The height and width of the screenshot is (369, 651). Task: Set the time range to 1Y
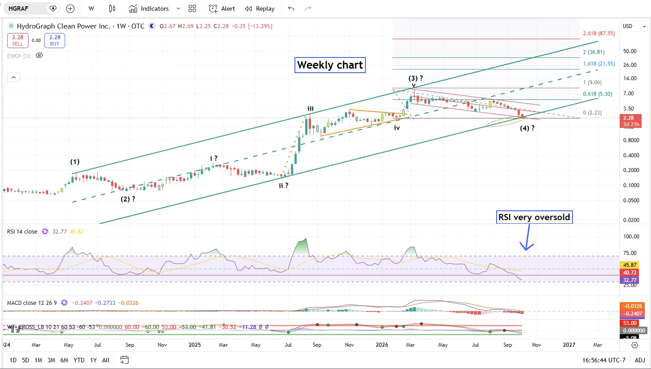point(93,360)
